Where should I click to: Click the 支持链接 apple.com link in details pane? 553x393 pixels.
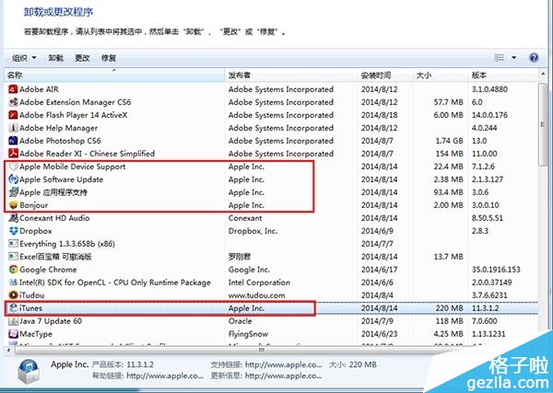[283, 364]
